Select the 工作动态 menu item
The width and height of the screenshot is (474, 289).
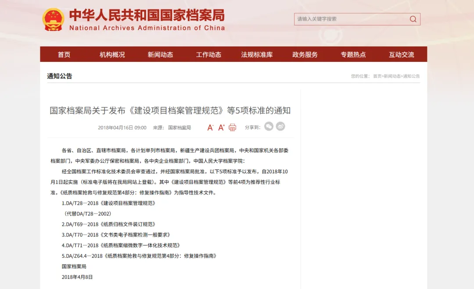click(x=208, y=55)
